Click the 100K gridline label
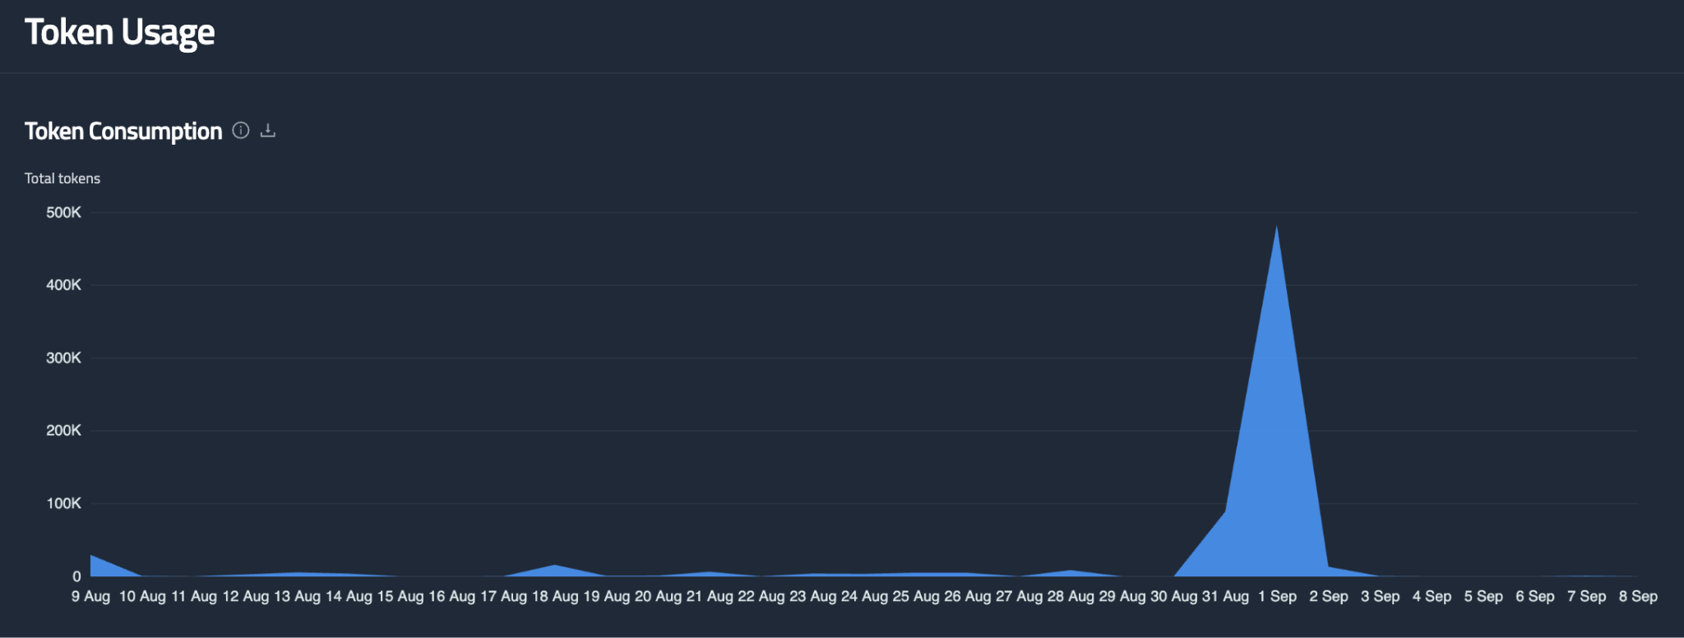Viewport: 1684px width, 638px height. [63, 503]
